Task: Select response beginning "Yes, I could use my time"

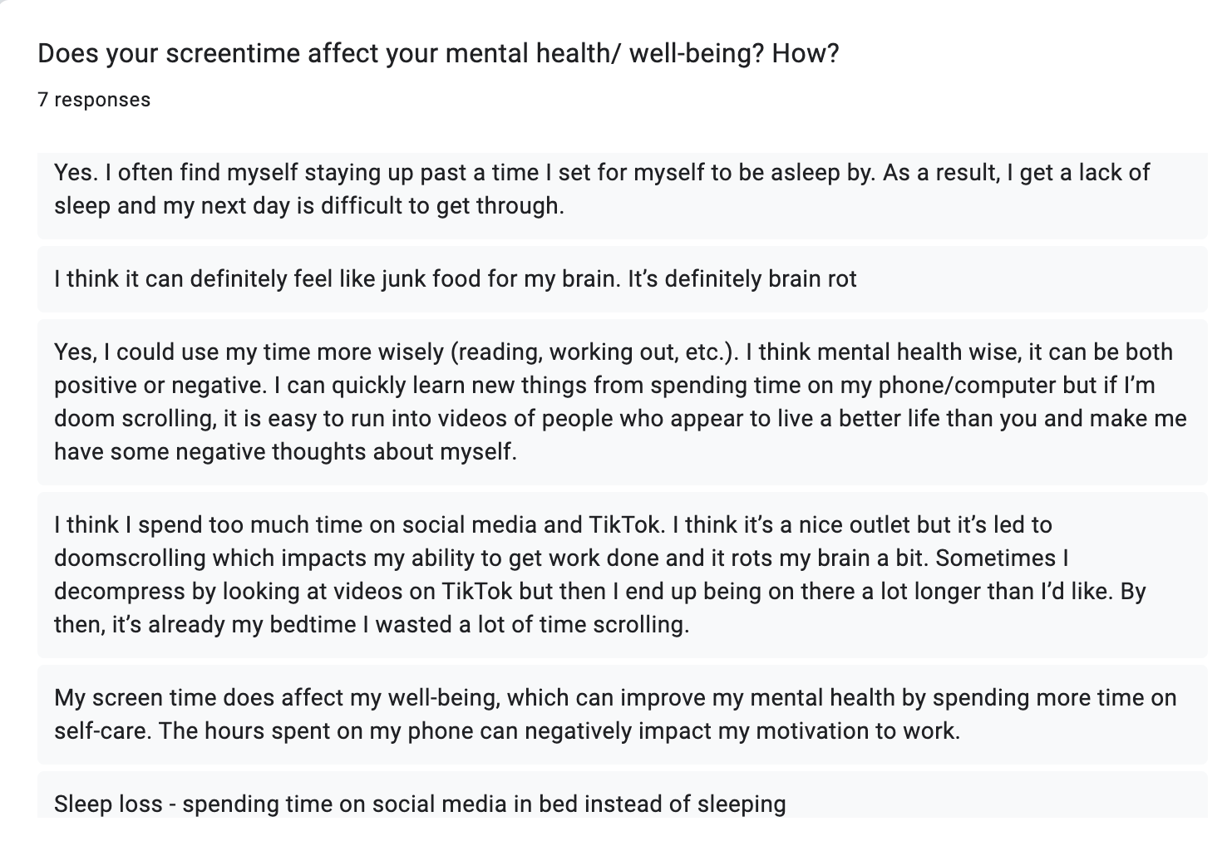Action: [622, 402]
